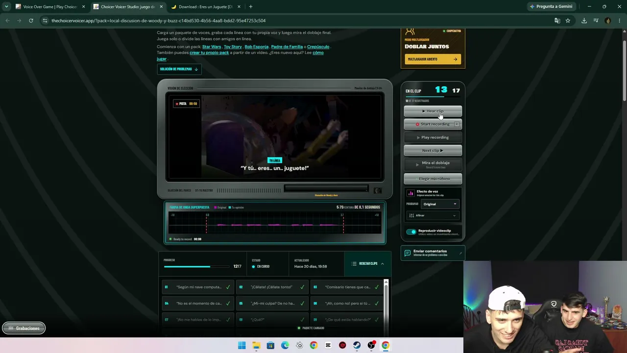The width and height of the screenshot is (627, 353).
Task: Open the Windows Start menu
Action: pyautogui.click(x=241, y=345)
